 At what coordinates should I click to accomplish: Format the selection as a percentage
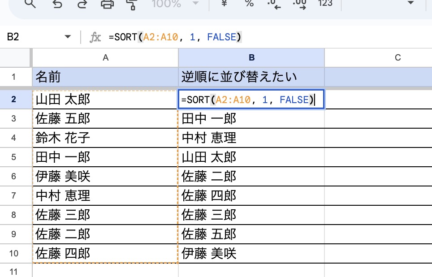tap(249, 4)
